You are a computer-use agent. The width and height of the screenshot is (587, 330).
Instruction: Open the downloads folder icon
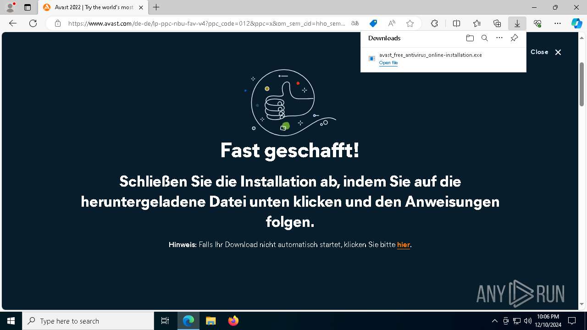[x=470, y=38]
